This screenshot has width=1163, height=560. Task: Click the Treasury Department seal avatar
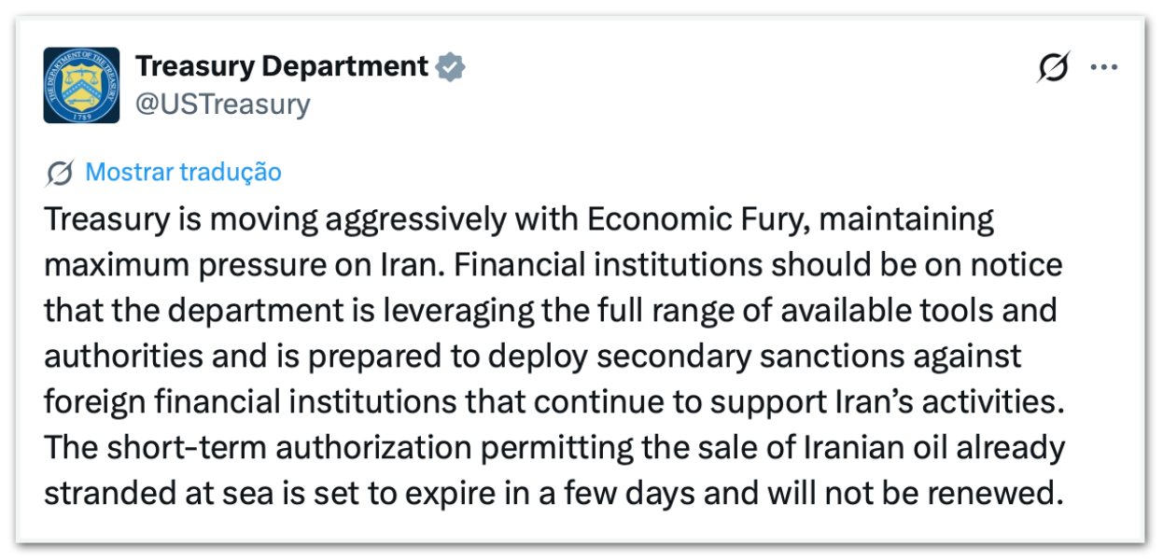tap(81, 85)
